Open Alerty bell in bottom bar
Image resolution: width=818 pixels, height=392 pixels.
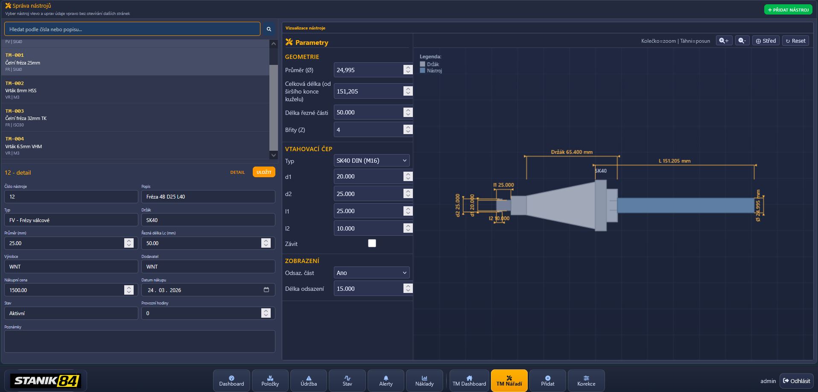[386, 380]
